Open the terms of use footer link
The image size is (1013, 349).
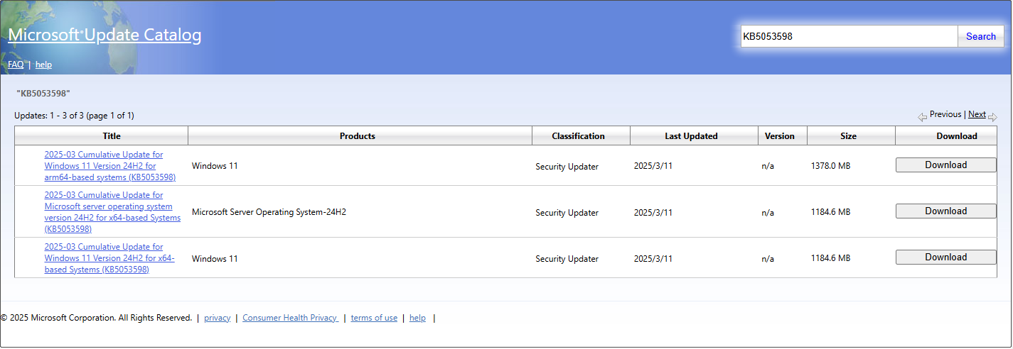(374, 318)
